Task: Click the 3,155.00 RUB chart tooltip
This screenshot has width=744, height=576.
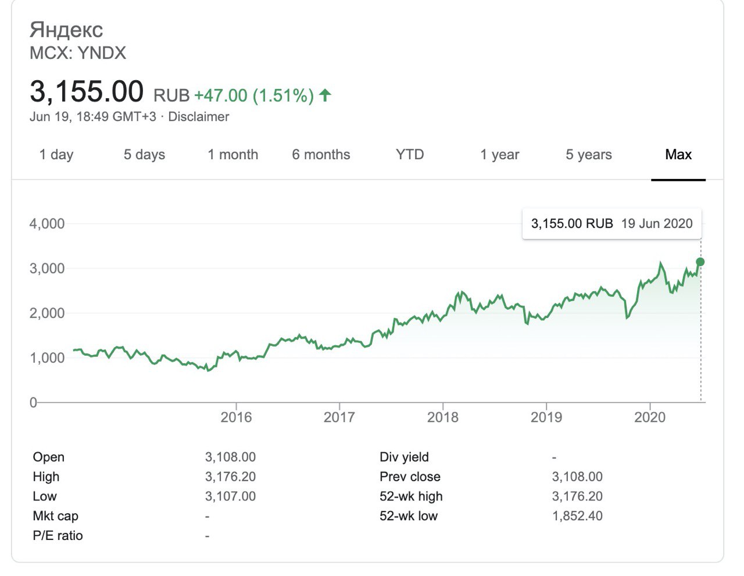Action: pos(612,224)
